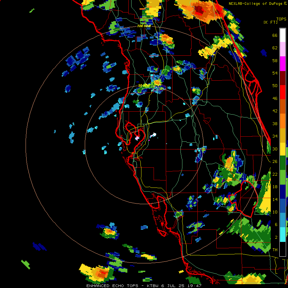Image resolution: width=288 pixels, height=288 pixels.
Task: Click the light pink legend swatch near 62
Action: pyautogui.click(x=283, y=49)
